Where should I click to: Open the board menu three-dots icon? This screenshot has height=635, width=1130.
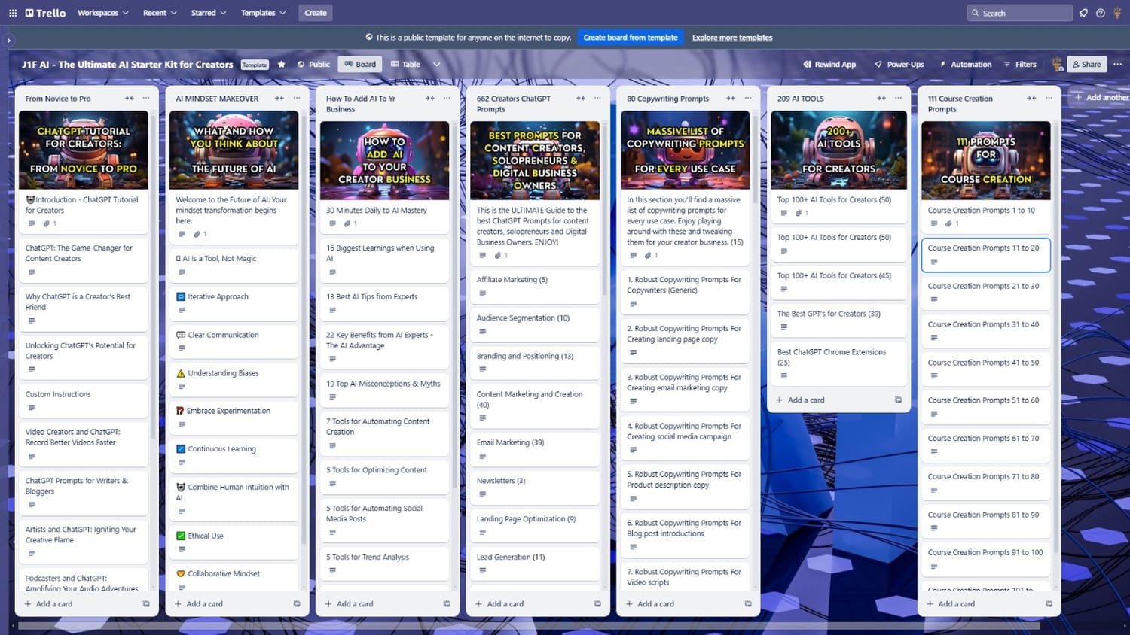tap(1117, 65)
